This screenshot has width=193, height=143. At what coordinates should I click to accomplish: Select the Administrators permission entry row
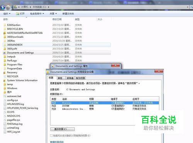[105, 109]
